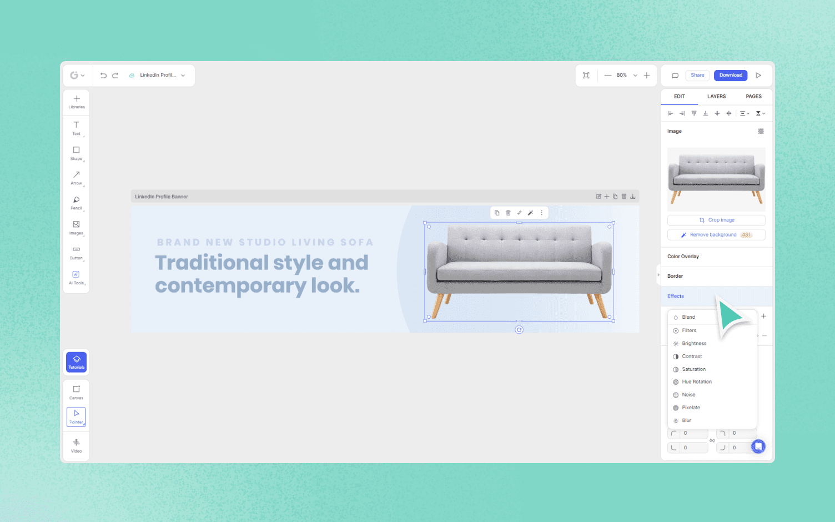Delete the selected sofa image
Image resolution: width=835 pixels, height=522 pixels.
(508, 213)
